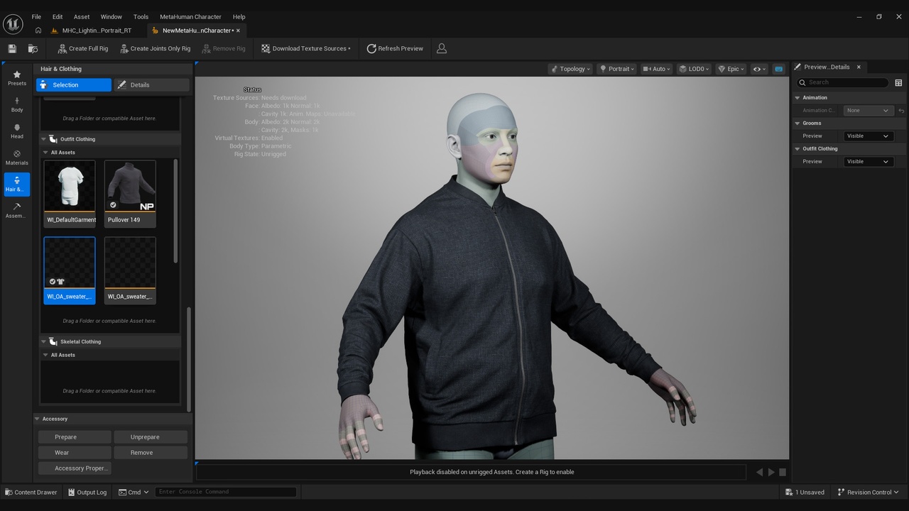The image size is (909, 511).
Task: Switch to MHC_Lightin...Portrait_RT tab
Action: click(91, 31)
